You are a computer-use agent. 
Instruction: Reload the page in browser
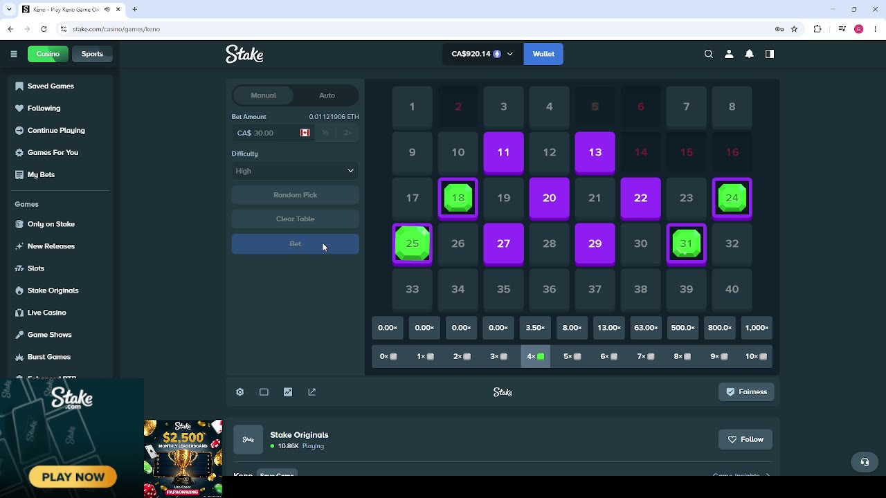(44, 29)
